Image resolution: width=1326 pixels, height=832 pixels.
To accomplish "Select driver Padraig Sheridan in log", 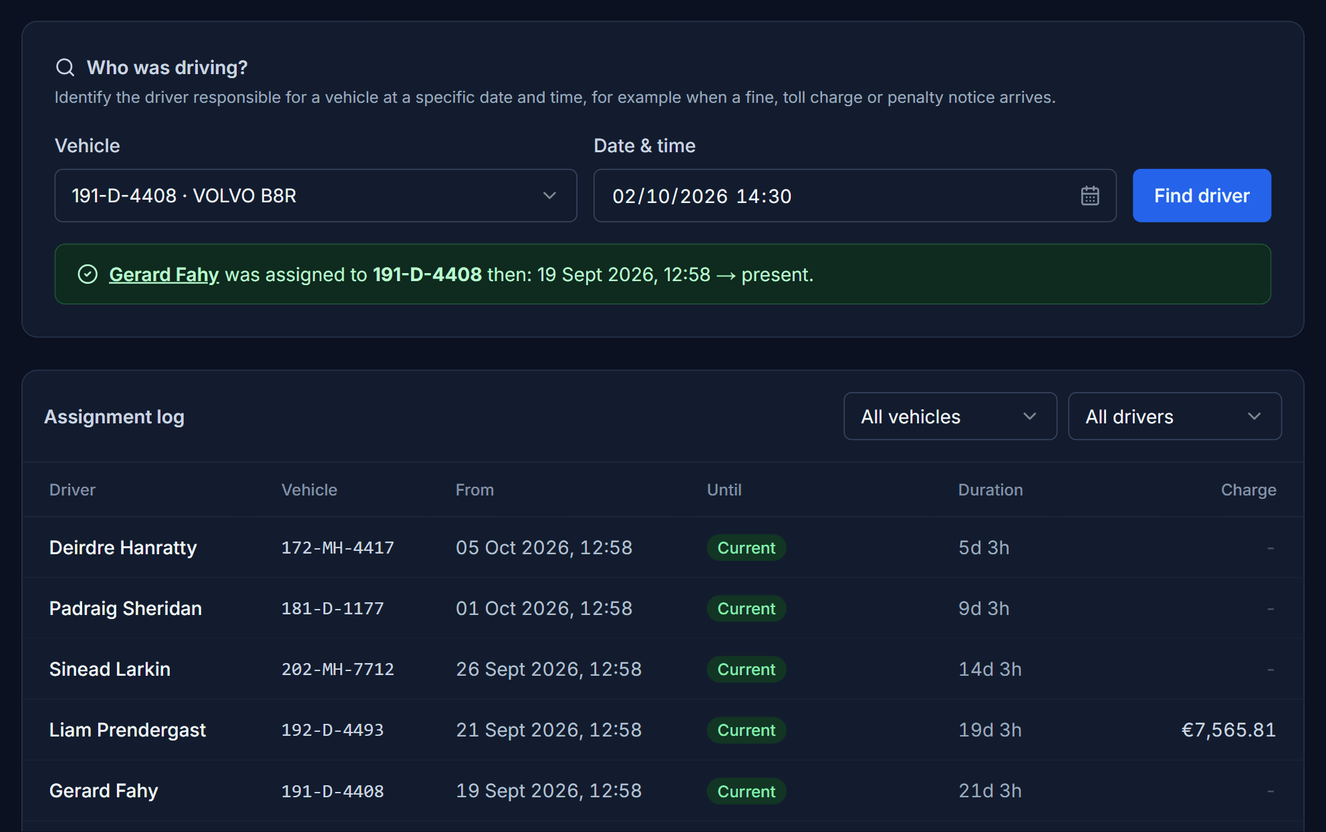I will 126,608.
